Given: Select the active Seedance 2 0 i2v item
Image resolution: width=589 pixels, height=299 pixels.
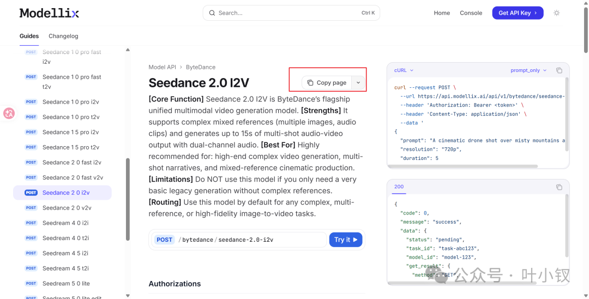Looking at the screenshot, I should click(62, 193).
